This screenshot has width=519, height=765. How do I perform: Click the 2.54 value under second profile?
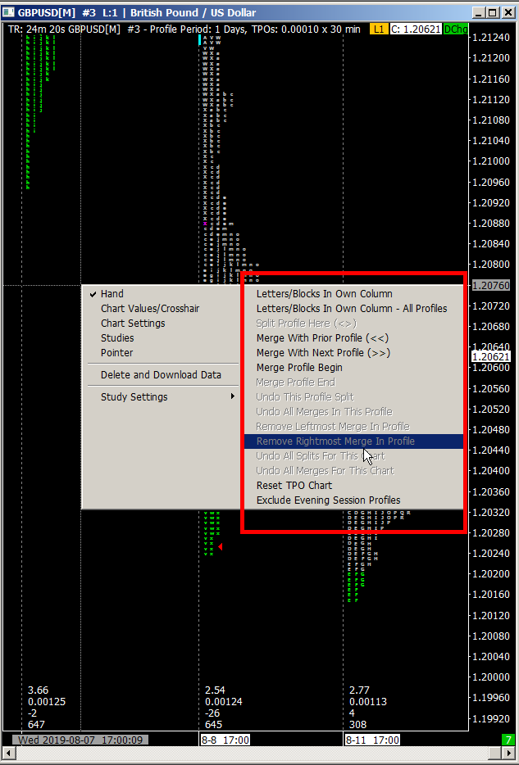click(x=215, y=690)
